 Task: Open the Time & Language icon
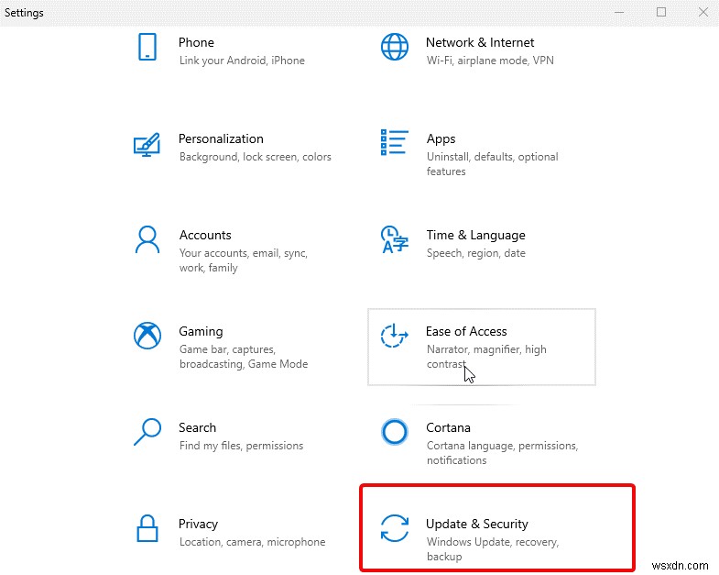click(395, 239)
